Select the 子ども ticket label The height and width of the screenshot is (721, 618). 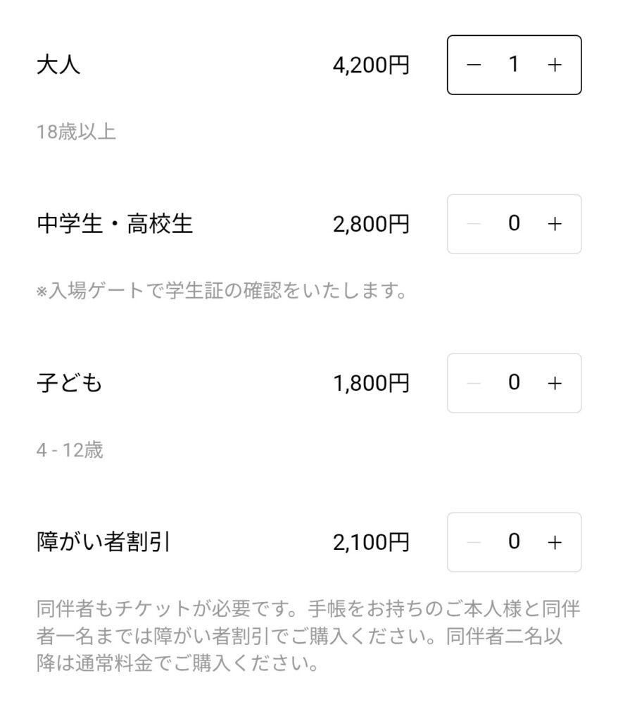click(x=69, y=384)
